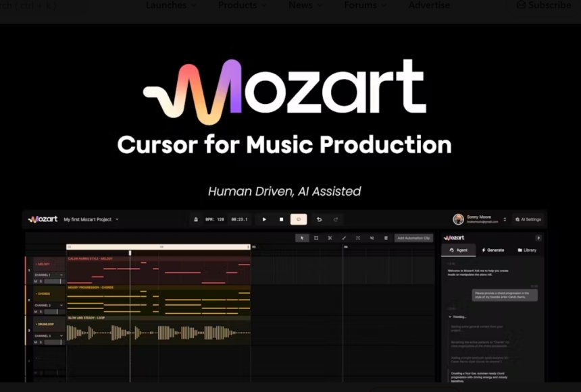Open the Channel 2 dropdown
581x392 pixels.
(x=49, y=306)
